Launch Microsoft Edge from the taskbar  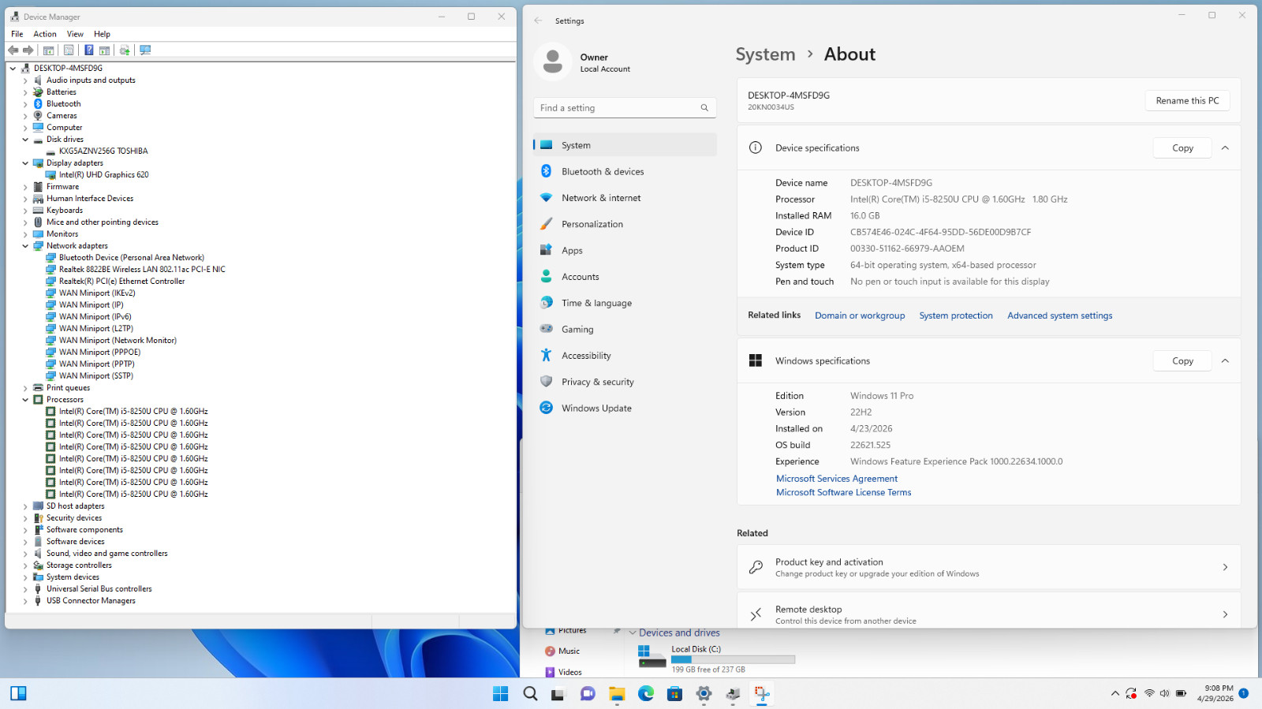pyautogui.click(x=646, y=694)
